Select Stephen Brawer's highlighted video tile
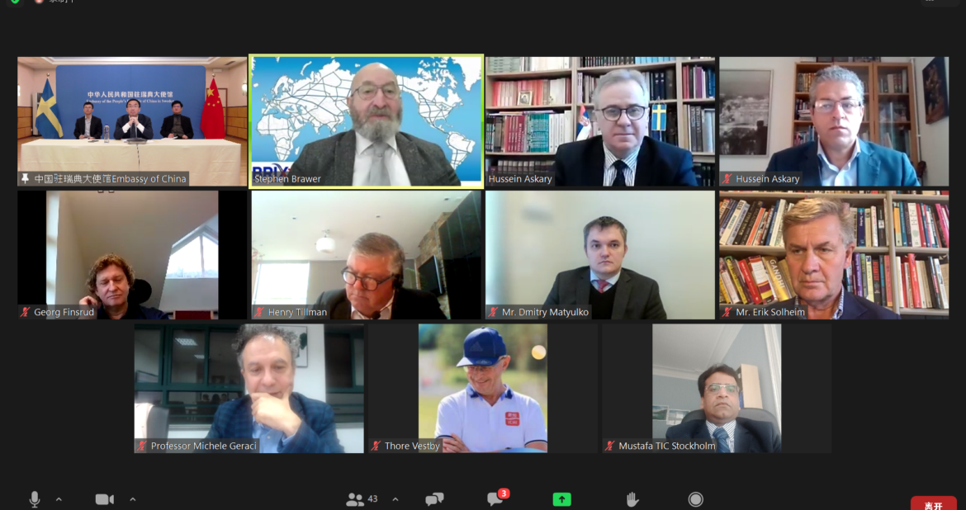The image size is (966, 510). pyautogui.click(x=366, y=121)
